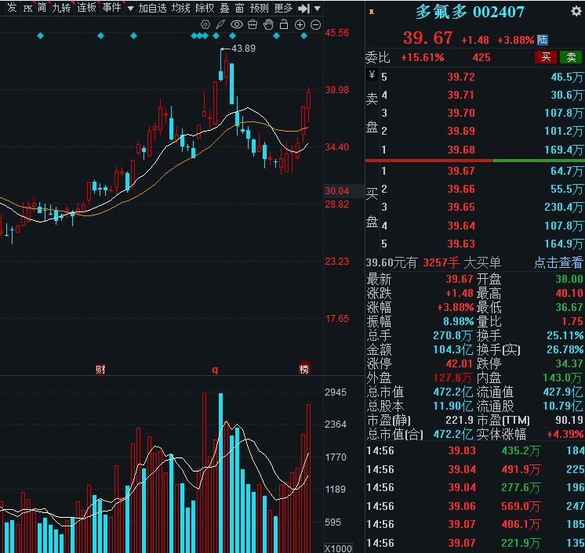Click X1000 volume scale label

(338, 548)
